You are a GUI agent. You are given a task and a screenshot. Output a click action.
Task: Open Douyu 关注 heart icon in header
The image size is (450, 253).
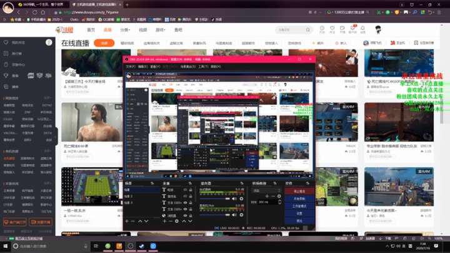click(x=332, y=29)
